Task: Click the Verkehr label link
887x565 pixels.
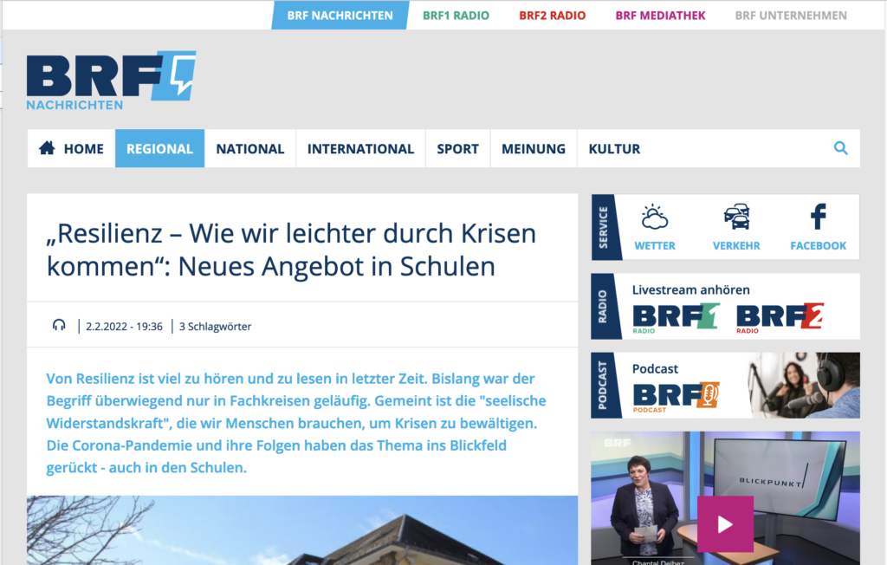Action: tap(736, 246)
